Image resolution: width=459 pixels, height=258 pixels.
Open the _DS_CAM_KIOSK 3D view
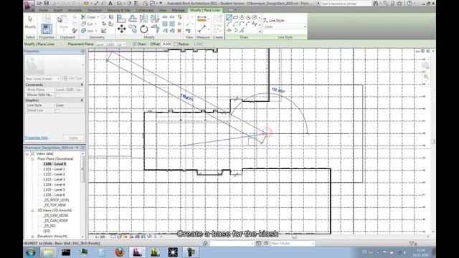[x=56, y=216]
